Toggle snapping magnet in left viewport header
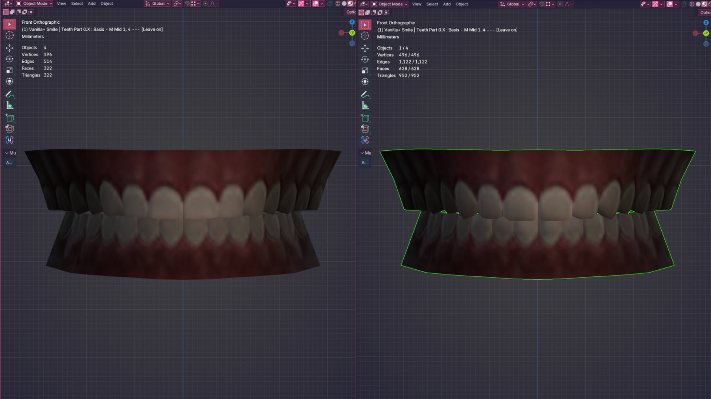 tap(187, 4)
